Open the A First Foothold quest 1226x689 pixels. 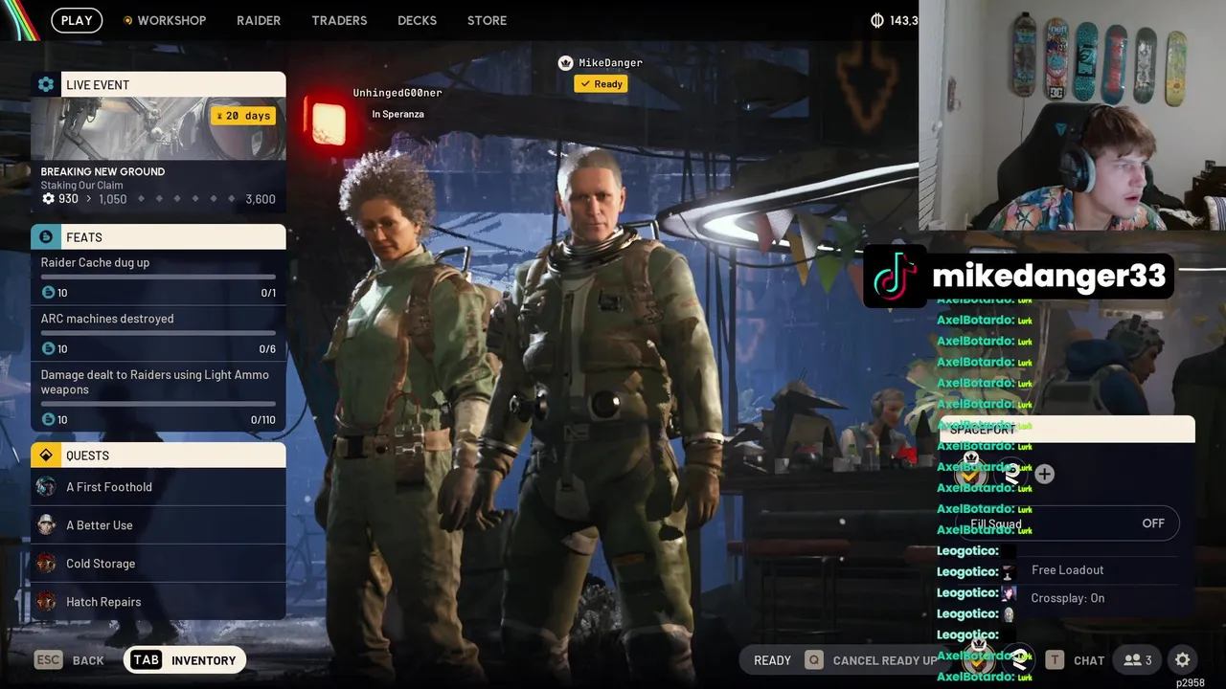coord(158,487)
